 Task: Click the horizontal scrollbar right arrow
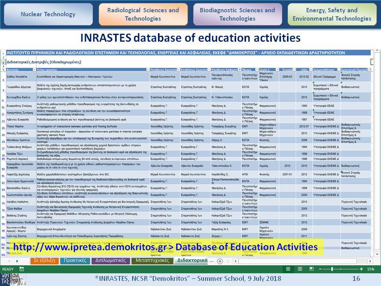370,261
